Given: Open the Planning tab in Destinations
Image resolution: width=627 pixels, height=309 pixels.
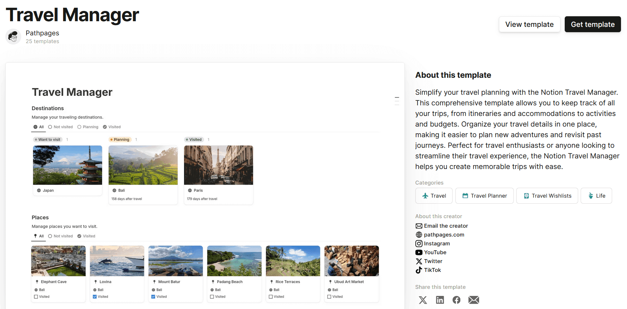Looking at the screenshot, I should pyautogui.click(x=88, y=127).
